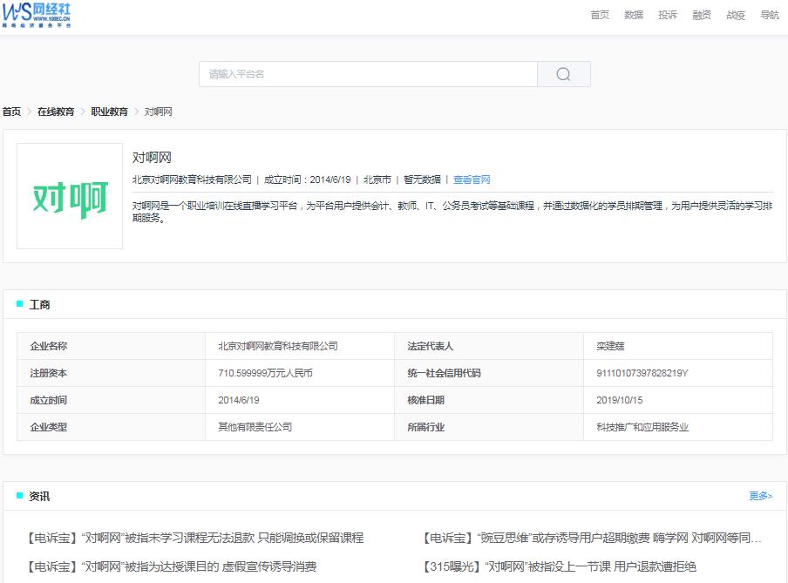This screenshot has width=788, height=583.
Task: Click the platform search input box
Action: point(366,74)
